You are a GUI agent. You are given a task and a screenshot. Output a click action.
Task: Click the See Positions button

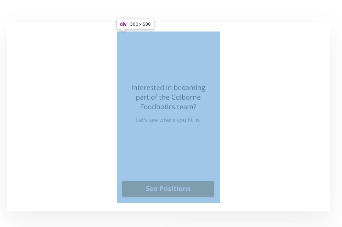(168, 189)
